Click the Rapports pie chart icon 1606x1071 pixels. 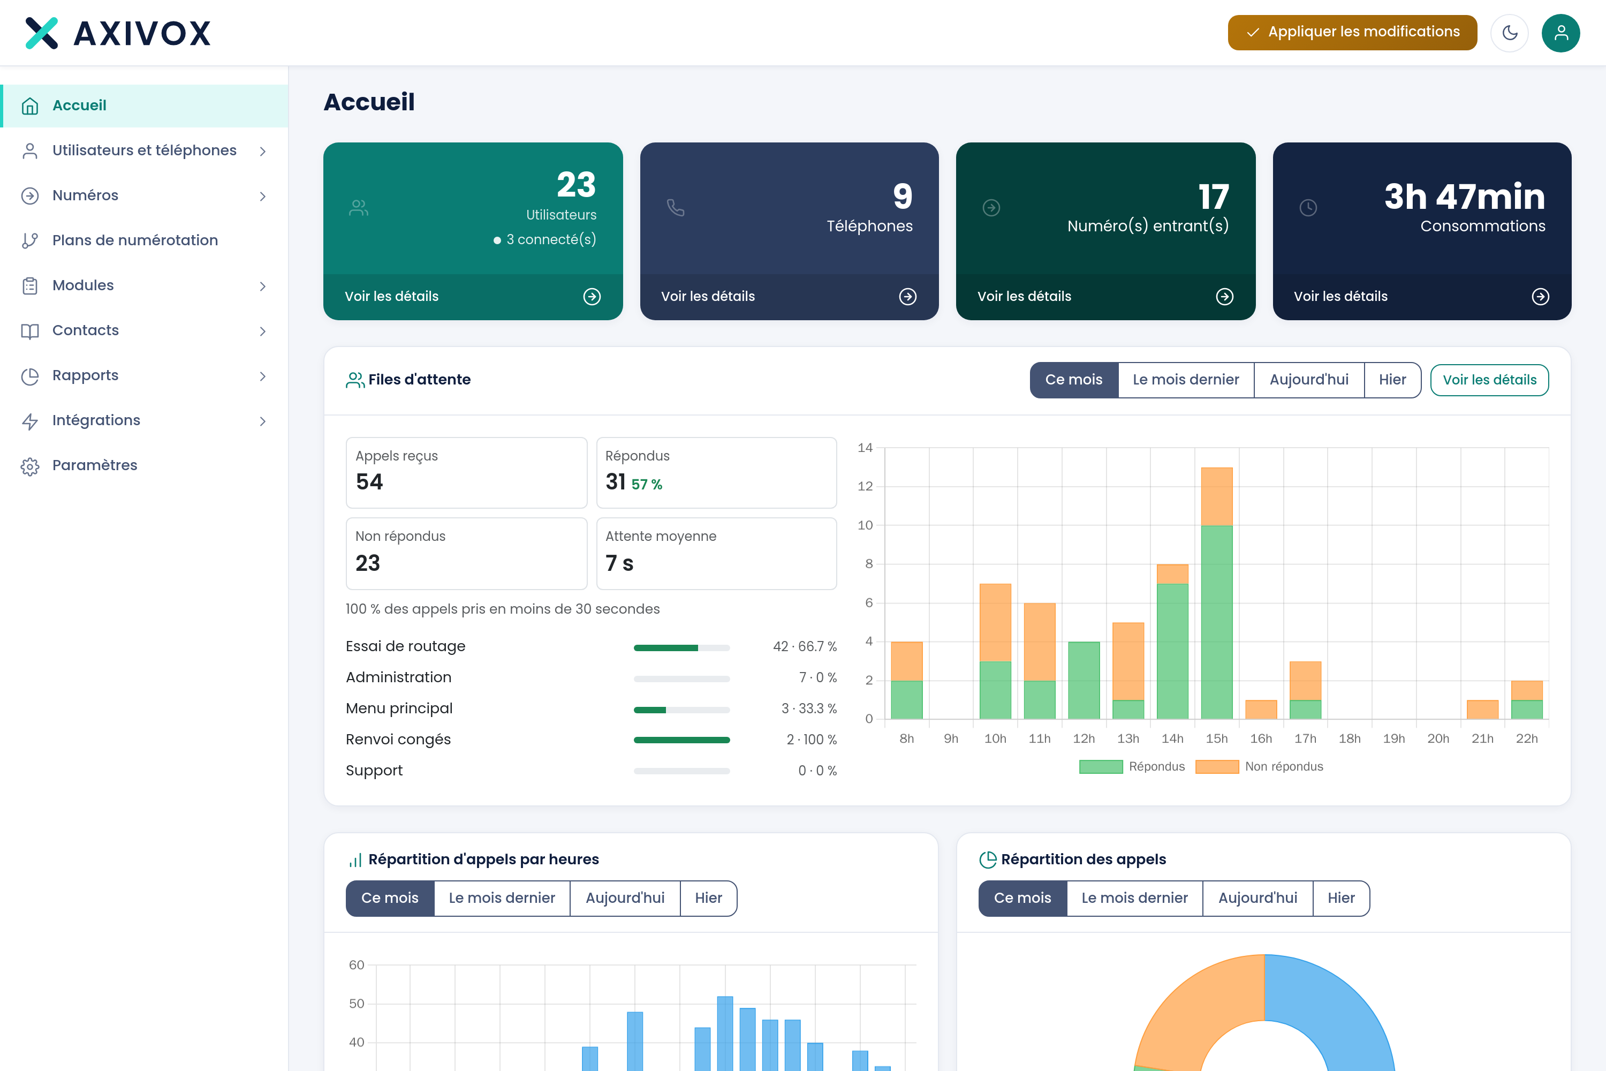coord(30,376)
